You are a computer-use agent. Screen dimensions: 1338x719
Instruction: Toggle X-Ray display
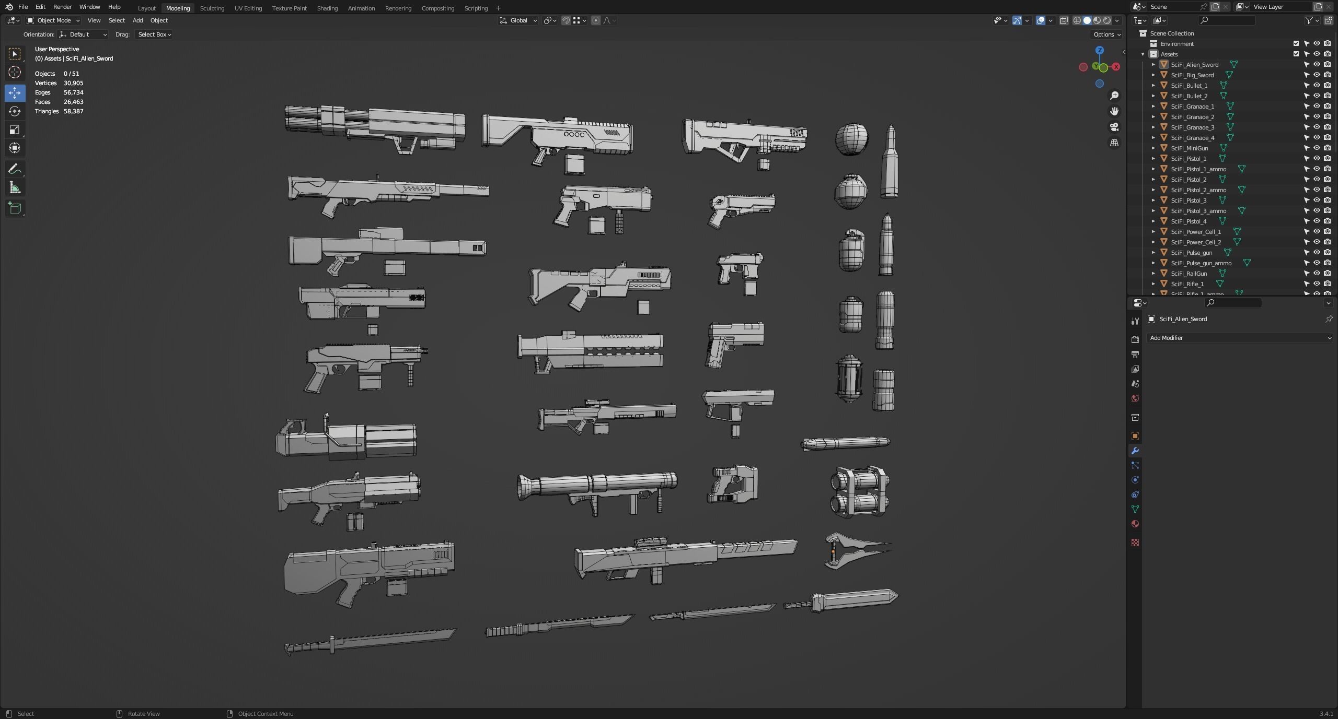click(x=1064, y=20)
